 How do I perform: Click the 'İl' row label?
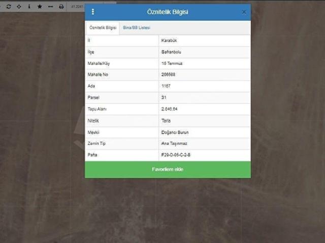89,40
